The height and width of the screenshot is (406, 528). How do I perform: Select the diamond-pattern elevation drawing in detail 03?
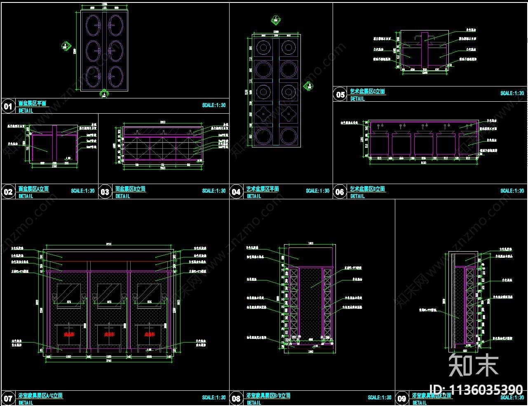163,145
